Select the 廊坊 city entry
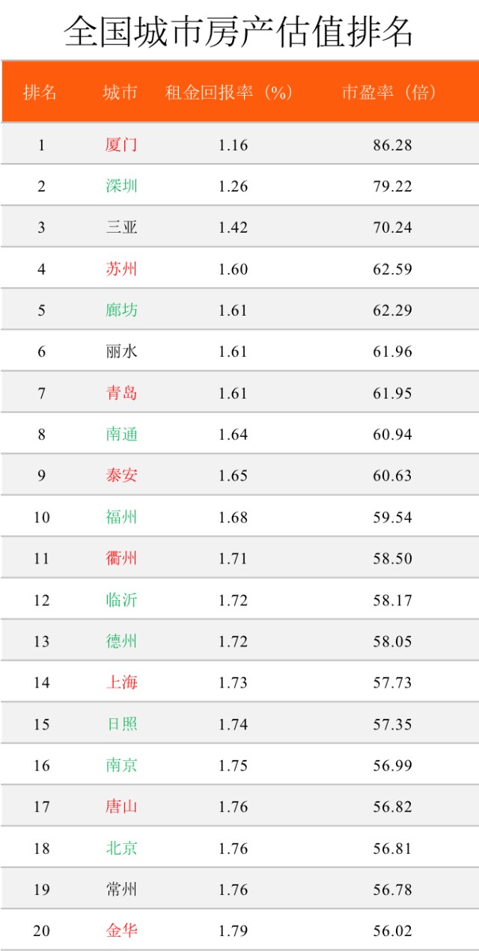The image size is (479, 951). pyautogui.click(x=121, y=310)
